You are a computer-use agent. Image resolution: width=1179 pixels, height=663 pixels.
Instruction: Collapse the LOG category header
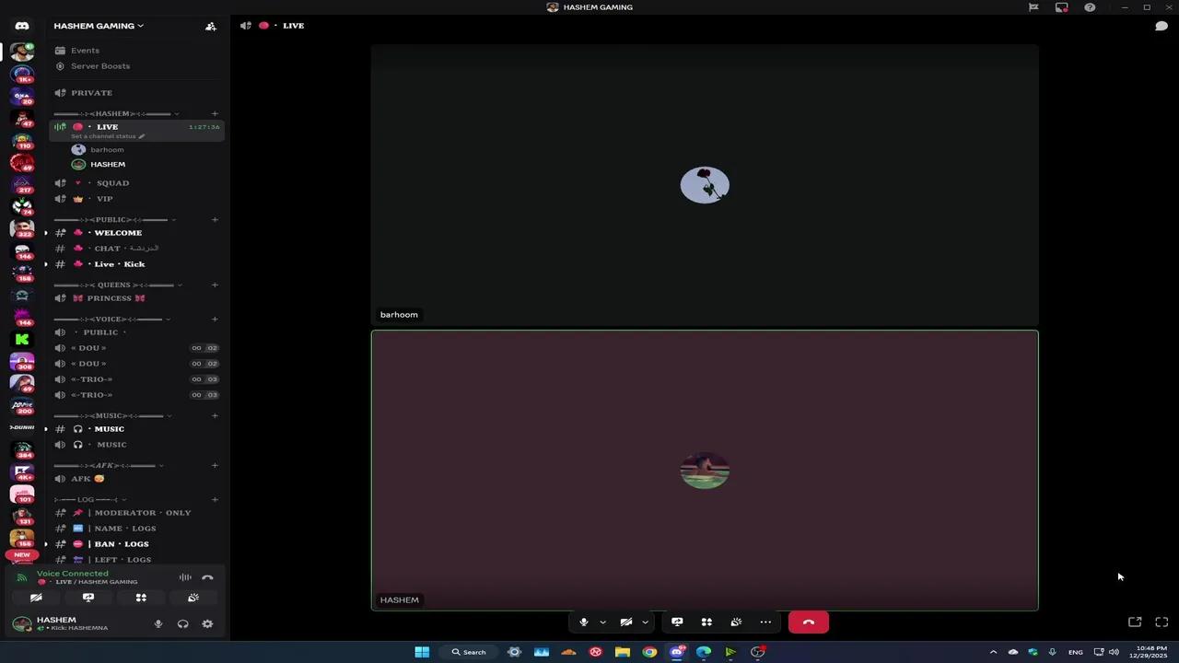(90, 500)
